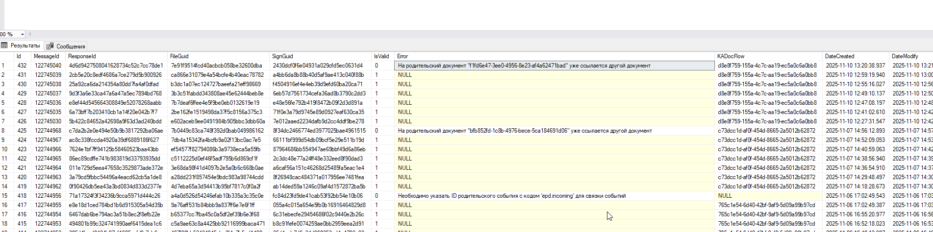The height and width of the screenshot is (232, 933).
Task: Switch to the Сообщения tab
Action: click(x=70, y=46)
